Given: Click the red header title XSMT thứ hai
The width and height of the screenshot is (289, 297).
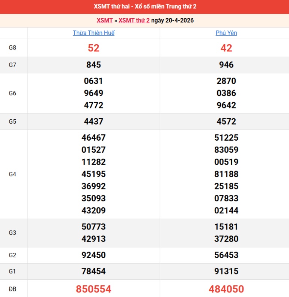Looking at the screenshot, I should point(144,6).
